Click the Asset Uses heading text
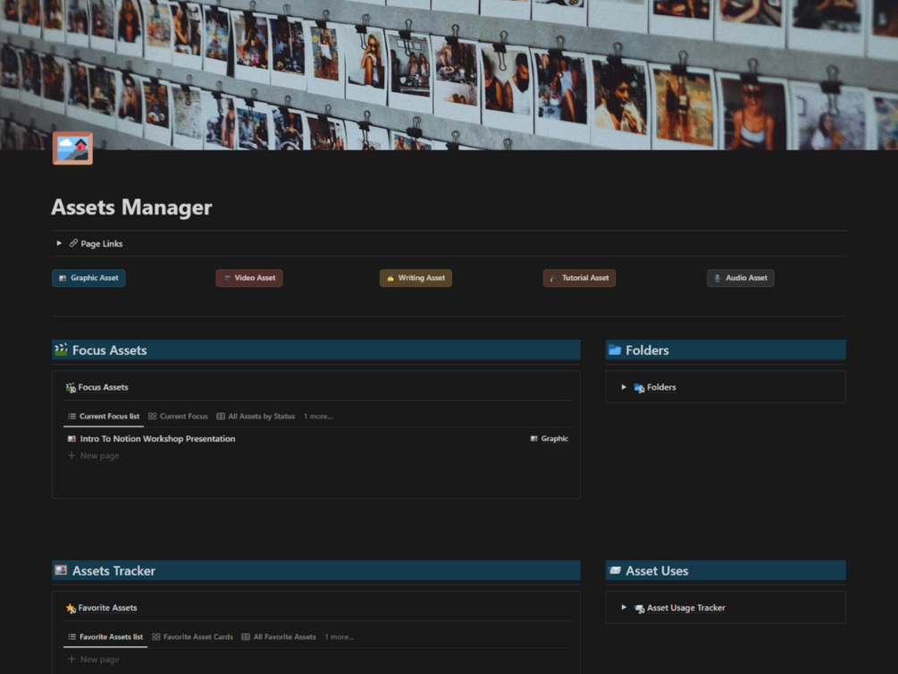The width and height of the screenshot is (898, 674). pos(657,571)
